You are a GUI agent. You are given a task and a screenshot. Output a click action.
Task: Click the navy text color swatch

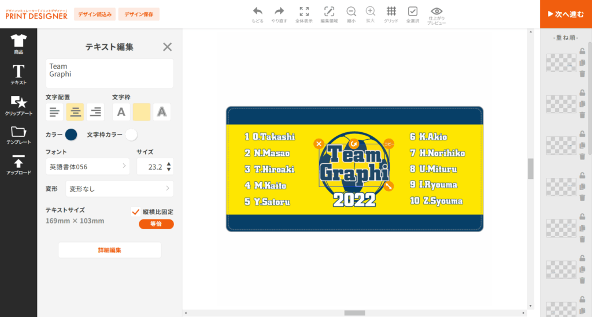(x=71, y=135)
